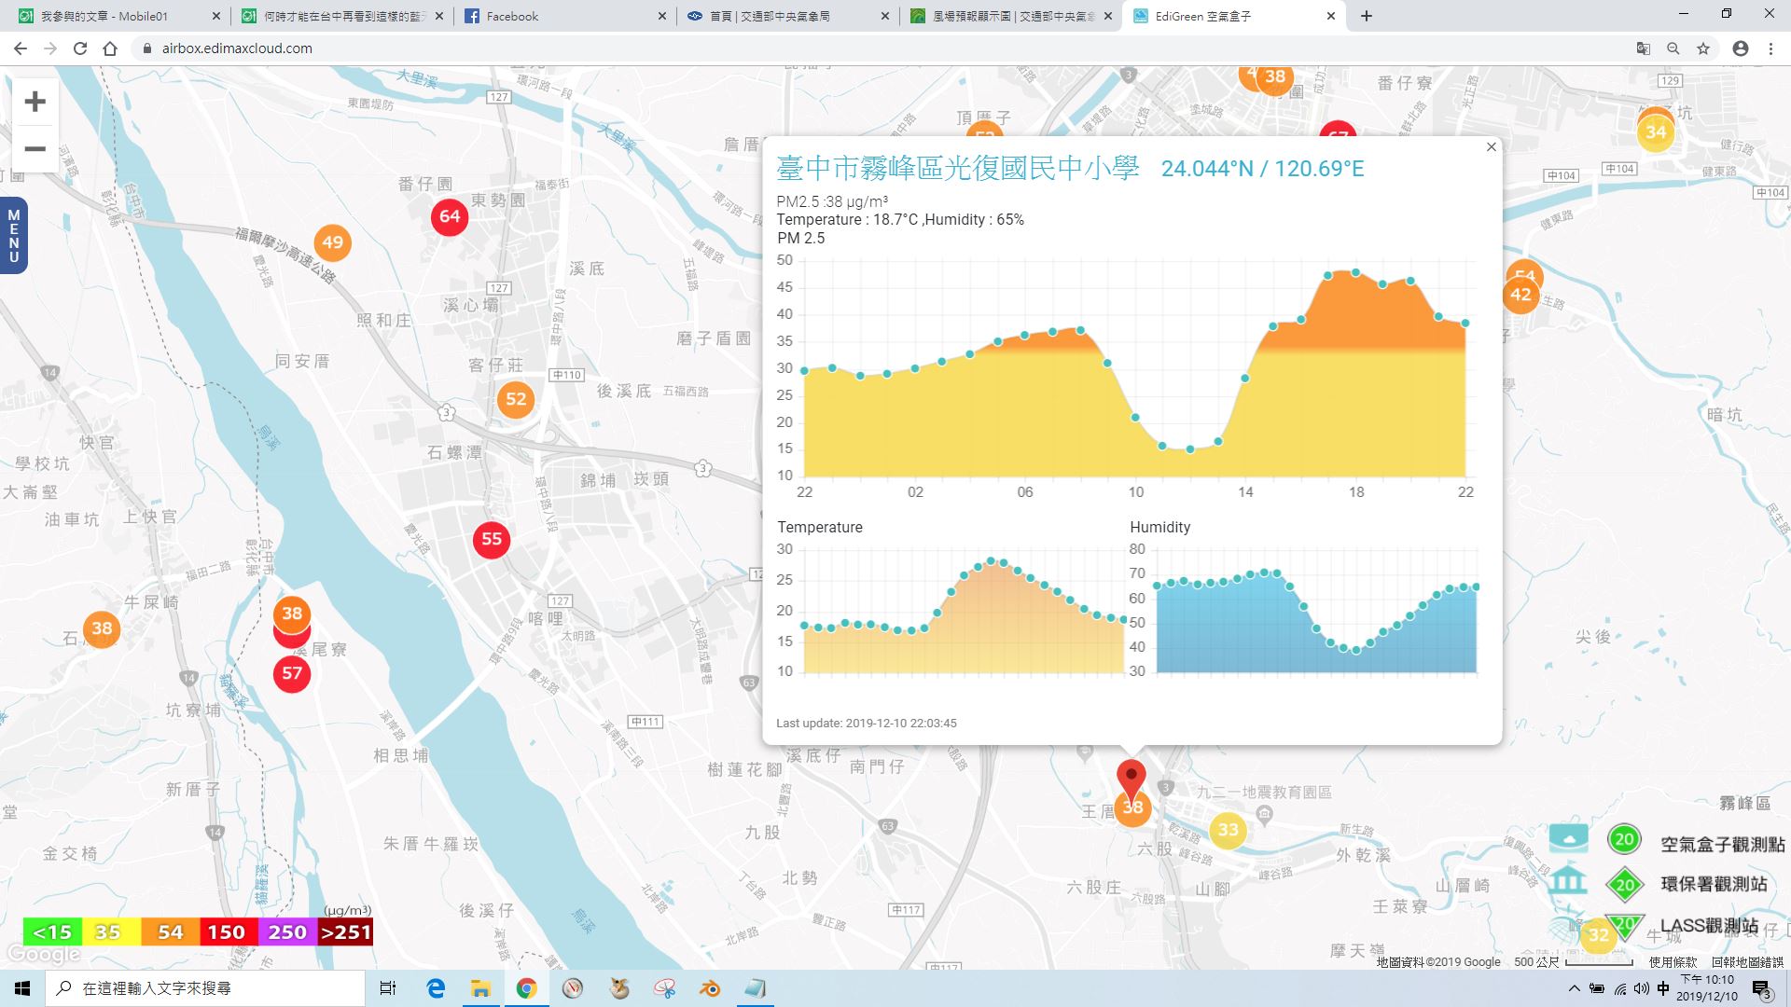Image resolution: width=1791 pixels, height=1007 pixels.
Task: Click the red 64 PM2.5 marker
Action: pyautogui.click(x=450, y=216)
